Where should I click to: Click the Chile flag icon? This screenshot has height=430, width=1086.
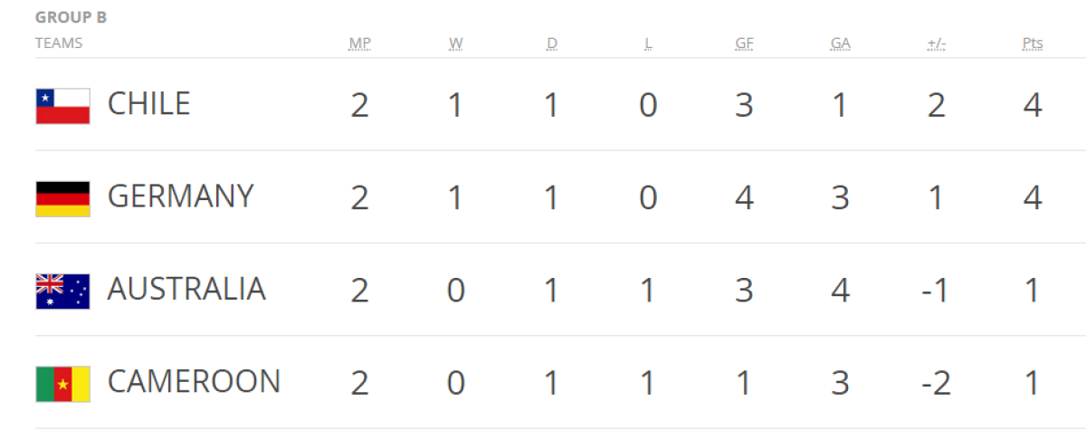[x=62, y=106]
